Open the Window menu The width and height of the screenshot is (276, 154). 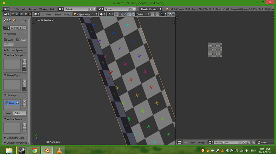click(43, 9)
